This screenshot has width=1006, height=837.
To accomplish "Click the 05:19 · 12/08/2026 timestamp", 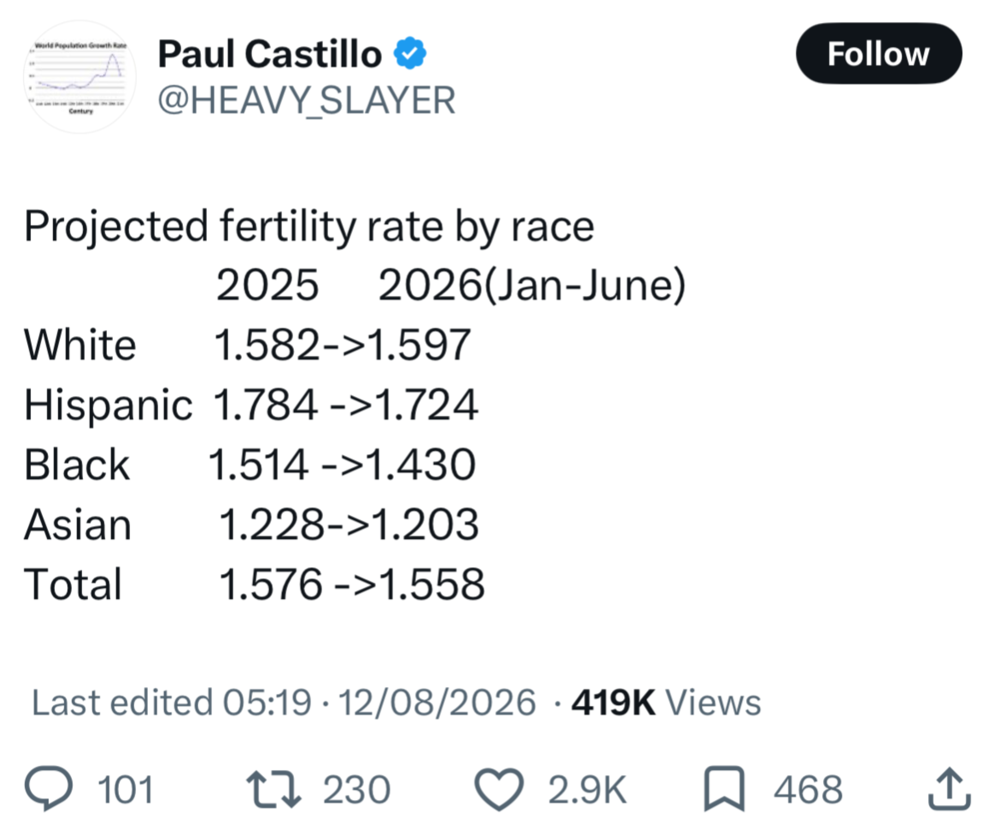I will (379, 703).
